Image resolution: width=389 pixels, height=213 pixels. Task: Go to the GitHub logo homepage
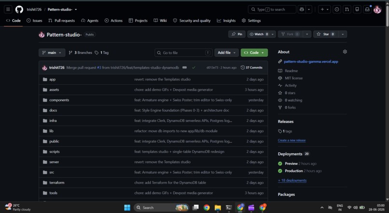[19, 10]
